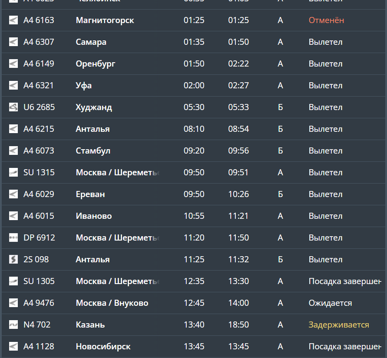Click airline logo for flight 2S 098
The width and height of the screenshot is (387, 358).
[13, 259]
